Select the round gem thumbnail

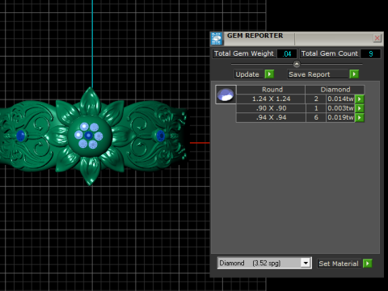point(226,95)
